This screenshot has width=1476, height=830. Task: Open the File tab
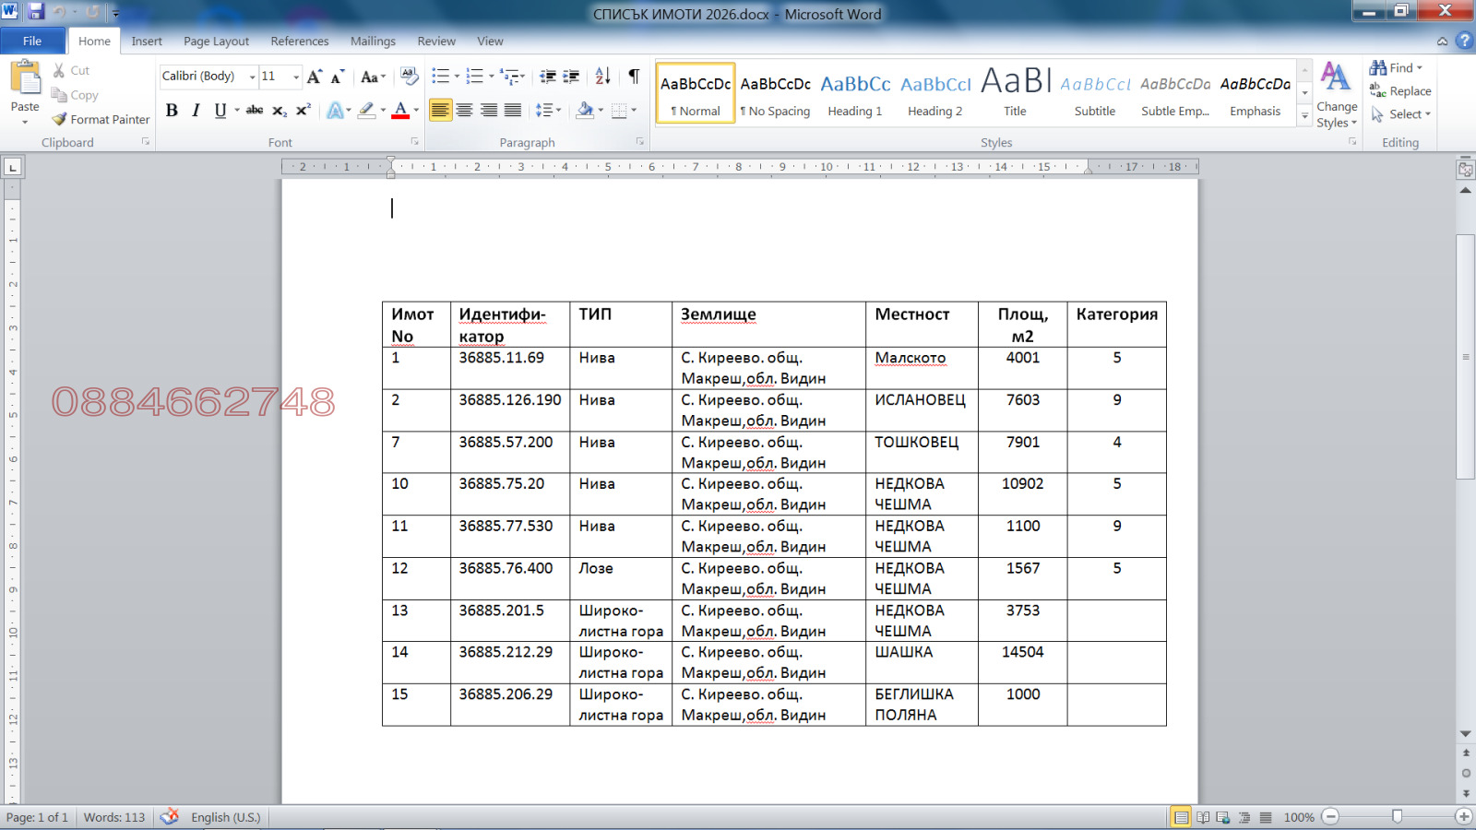32,41
